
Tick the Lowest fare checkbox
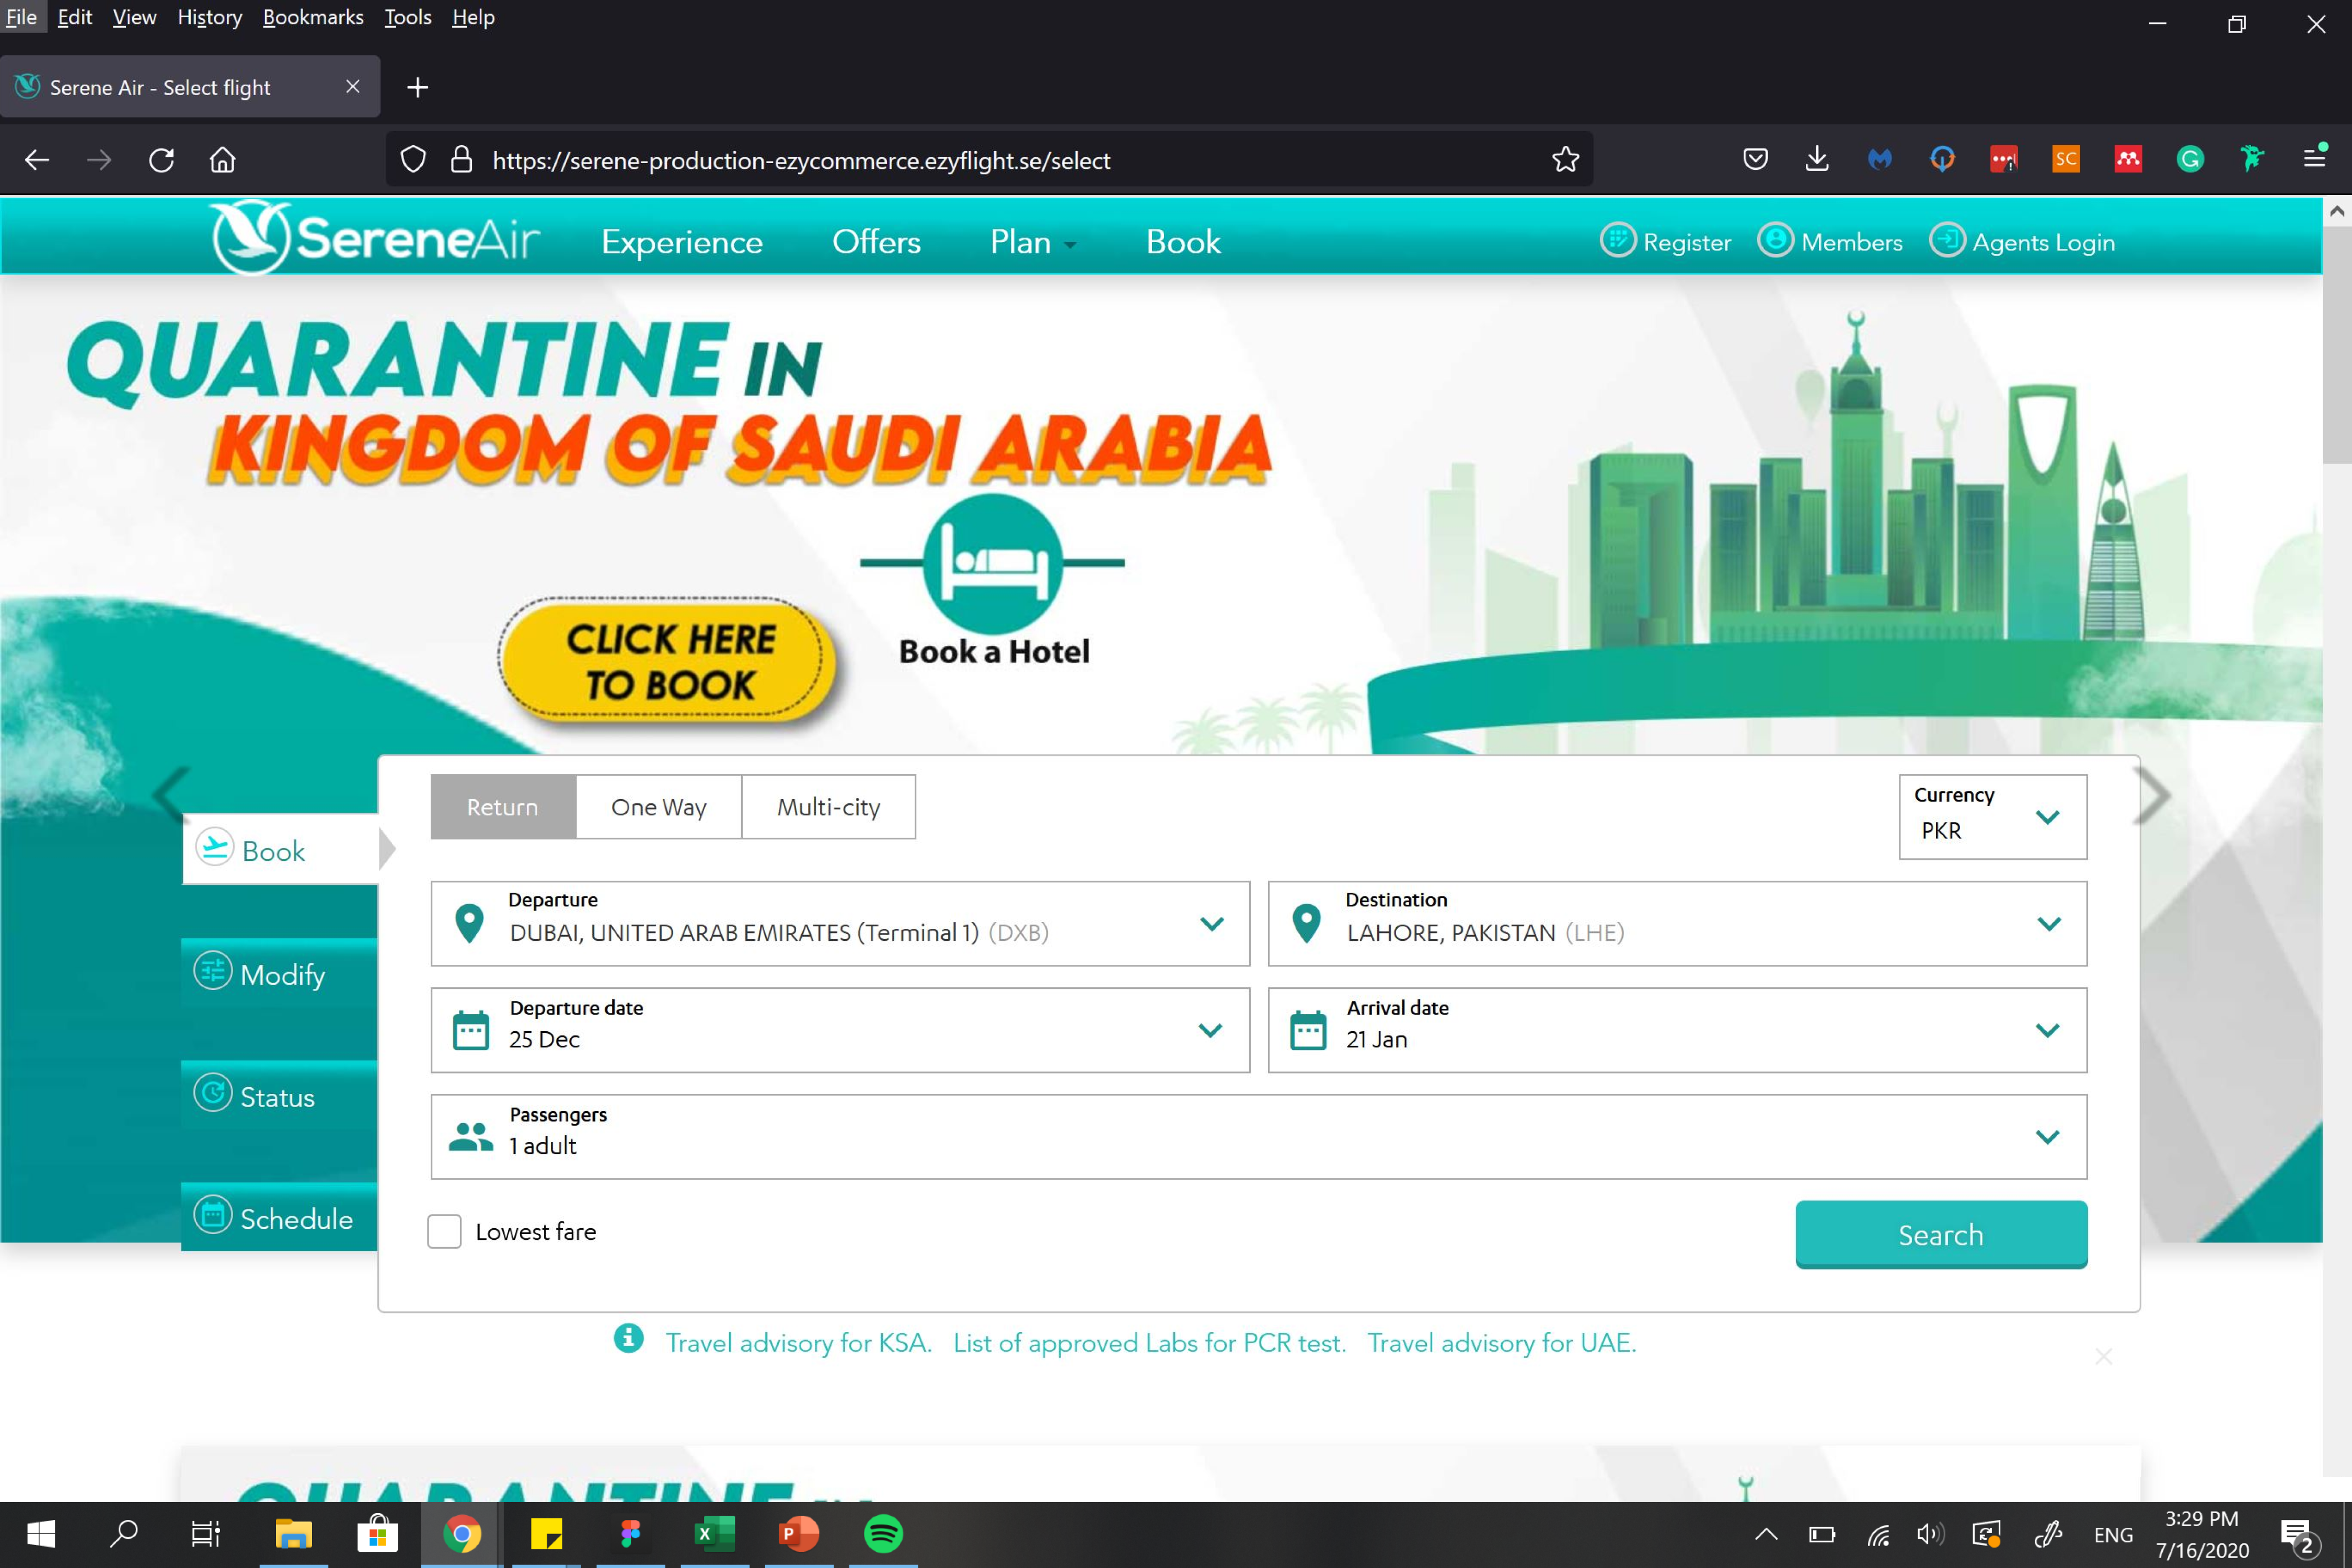click(x=444, y=1231)
